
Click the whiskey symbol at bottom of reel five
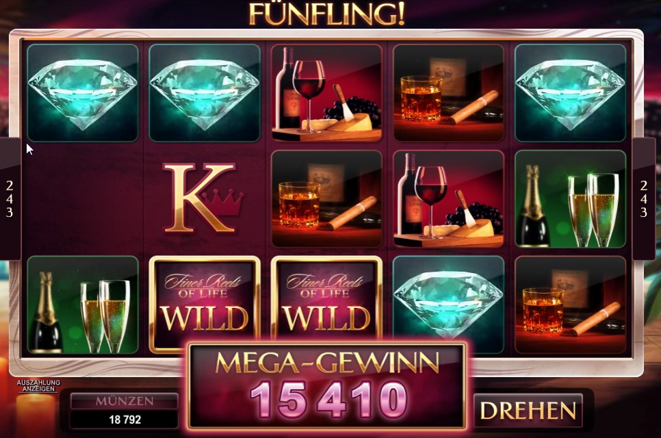[x=571, y=305]
